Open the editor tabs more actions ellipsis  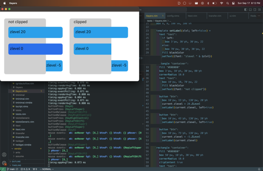[x=259, y=16]
